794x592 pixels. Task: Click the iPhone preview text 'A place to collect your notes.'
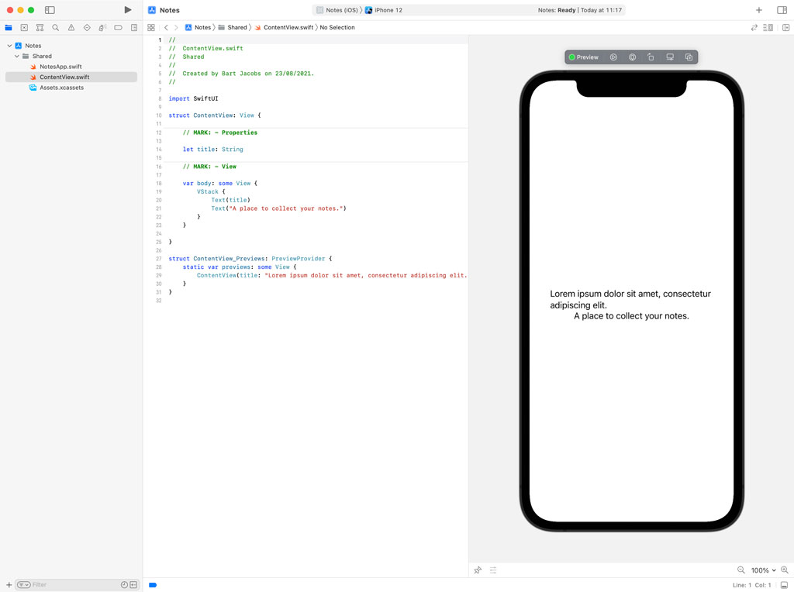coord(631,315)
